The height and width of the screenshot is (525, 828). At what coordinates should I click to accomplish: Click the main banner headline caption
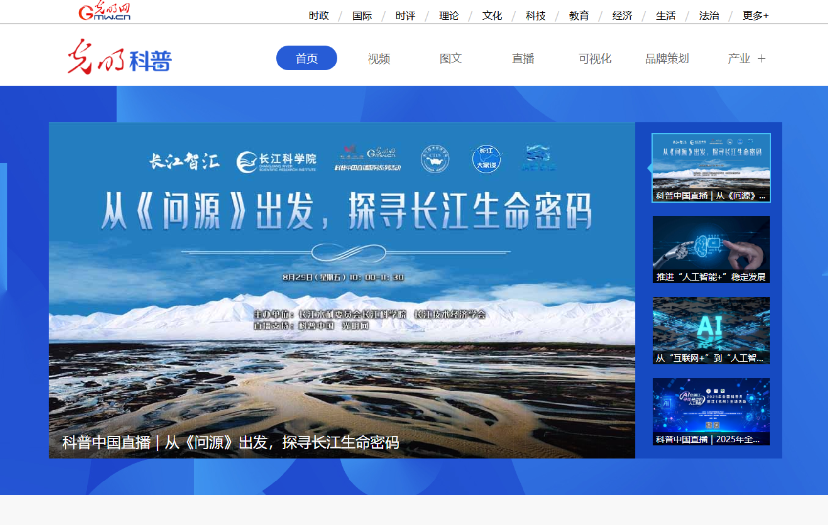tap(231, 442)
